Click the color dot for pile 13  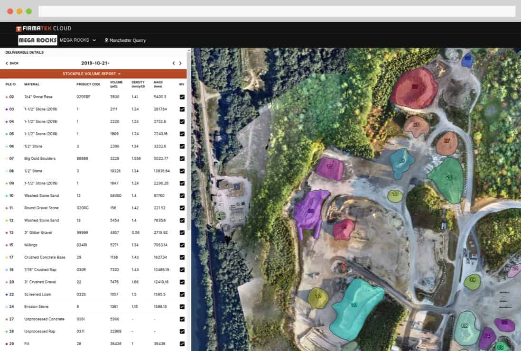point(6,232)
